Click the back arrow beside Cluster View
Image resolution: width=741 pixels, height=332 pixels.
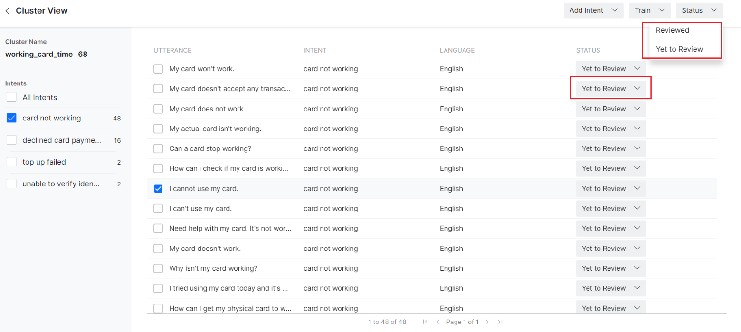[7, 10]
